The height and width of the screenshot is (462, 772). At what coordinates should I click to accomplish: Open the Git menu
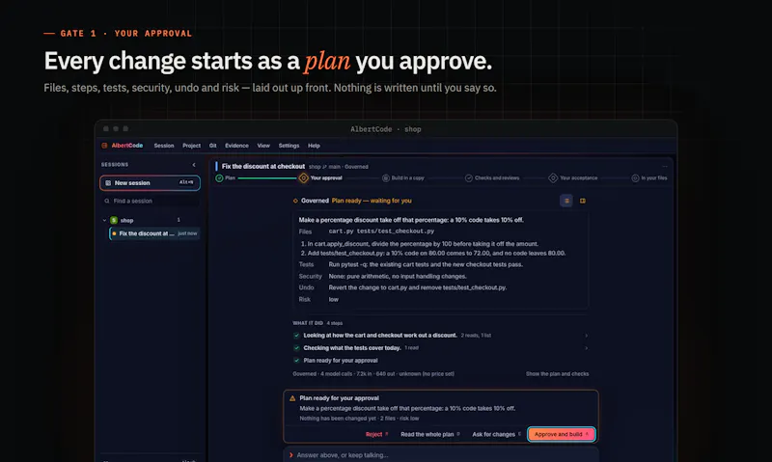point(212,146)
